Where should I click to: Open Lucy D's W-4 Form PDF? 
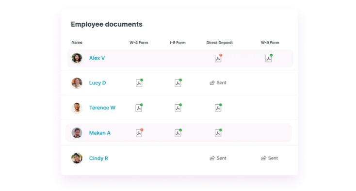click(x=139, y=83)
